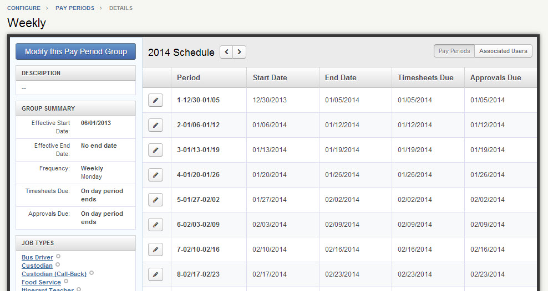Click start date 01/20/2014
Screen dimensions: 548x291
pos(270,175)
